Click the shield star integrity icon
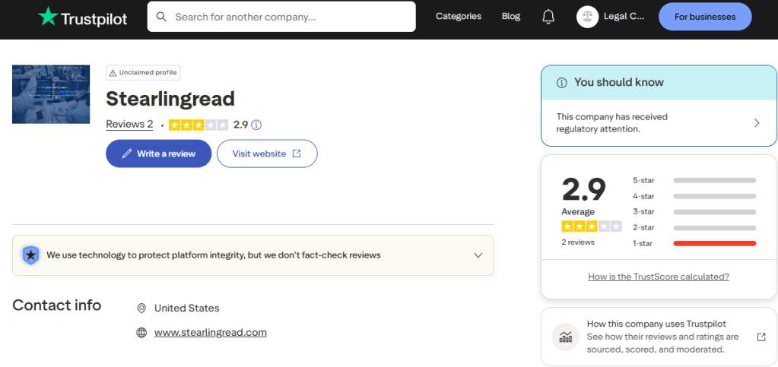This screenshot has width=778, height=367. [x=30, y=255]
